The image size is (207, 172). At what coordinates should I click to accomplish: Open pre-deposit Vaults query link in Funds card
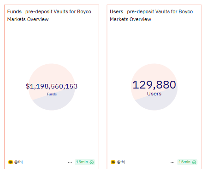click(49, 16)
